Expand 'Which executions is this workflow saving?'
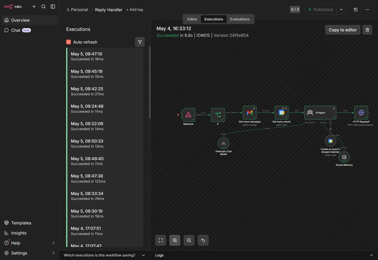The height and width of the screenshot is (260, 378). tap(104, 255)
